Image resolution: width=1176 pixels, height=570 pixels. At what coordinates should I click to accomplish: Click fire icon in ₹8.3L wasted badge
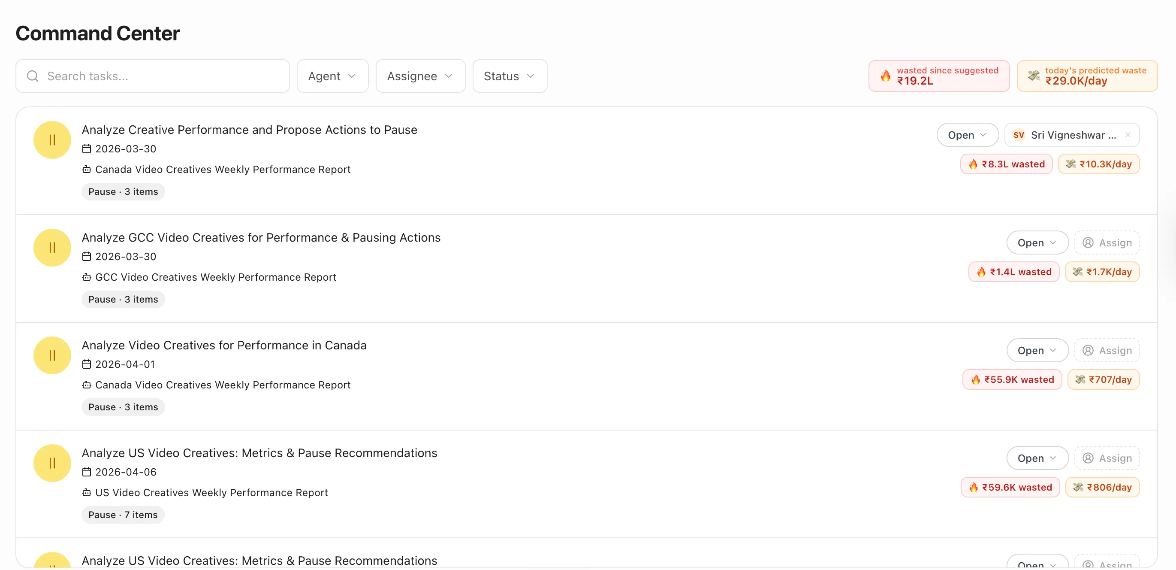[x=973, y=164]
